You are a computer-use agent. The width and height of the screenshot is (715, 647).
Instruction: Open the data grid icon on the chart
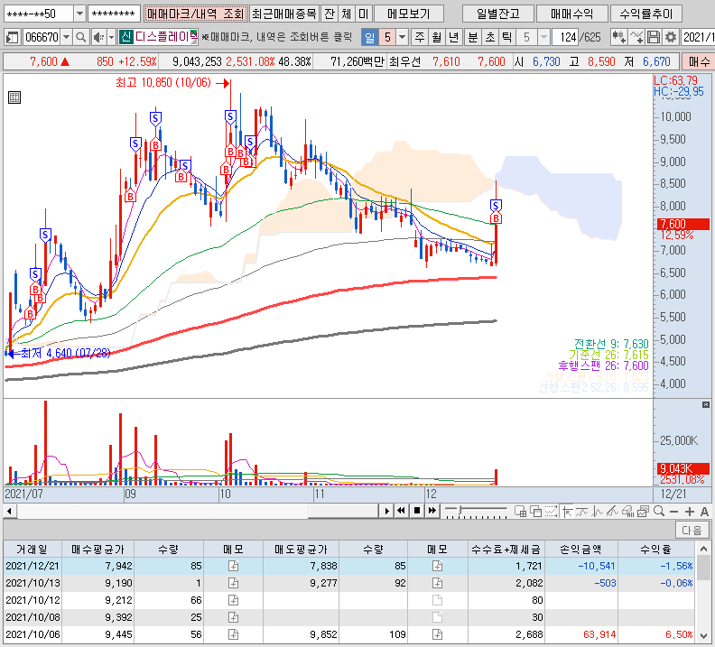click(14, 97)
